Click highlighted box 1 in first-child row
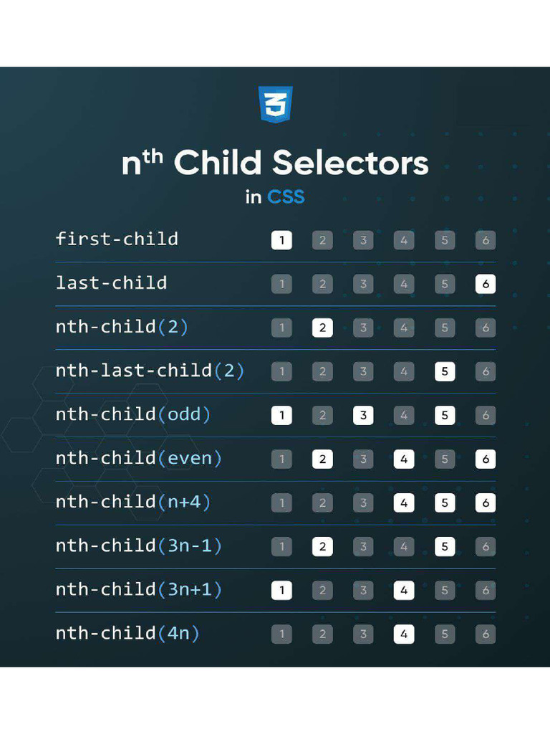Image resolution: width=550 pixels, height=734 pixels. [281, 240]
